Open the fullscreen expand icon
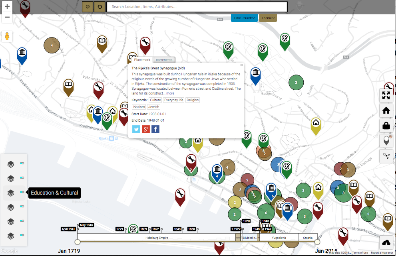396x256 pixels. pos(386,95)
